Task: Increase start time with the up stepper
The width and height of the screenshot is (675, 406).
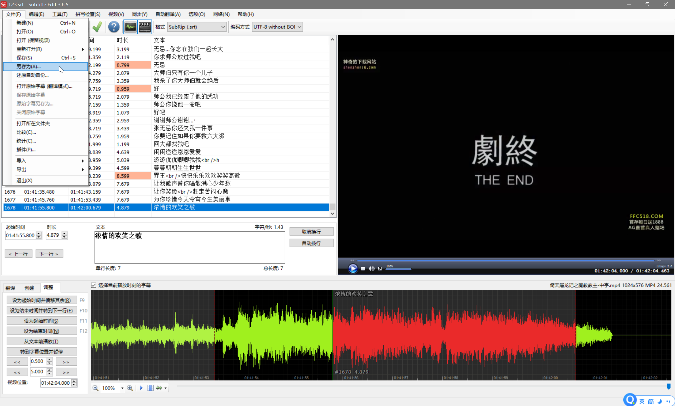Action: pyautogui.click(x=39, y=233)
